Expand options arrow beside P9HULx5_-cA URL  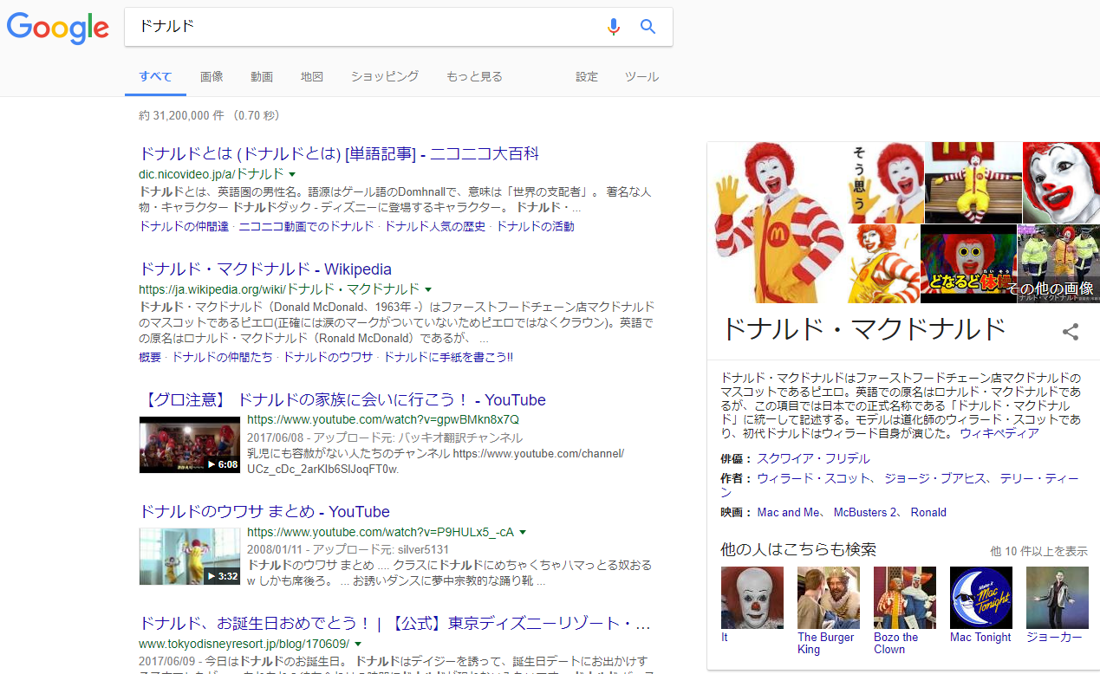523,532
